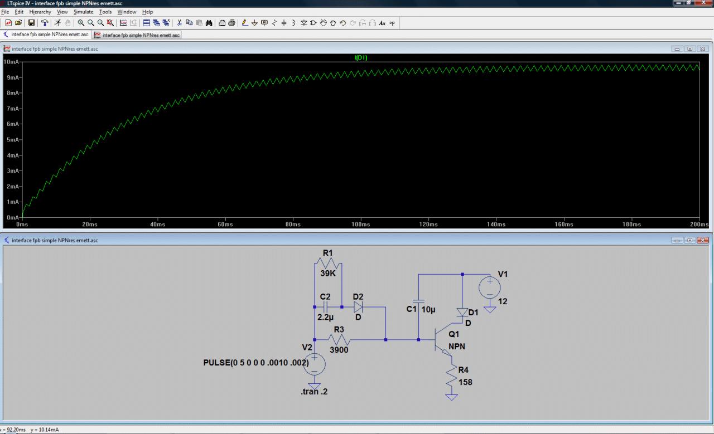The width and height of the screenshot is (714, 434).
Task: Click the Save floppy disk icon
Action: click(x=31, y=23)
